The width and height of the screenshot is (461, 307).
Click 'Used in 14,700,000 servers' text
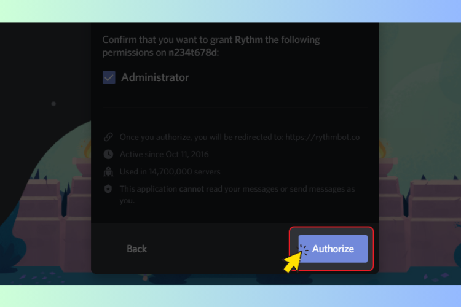click(170, 171)
